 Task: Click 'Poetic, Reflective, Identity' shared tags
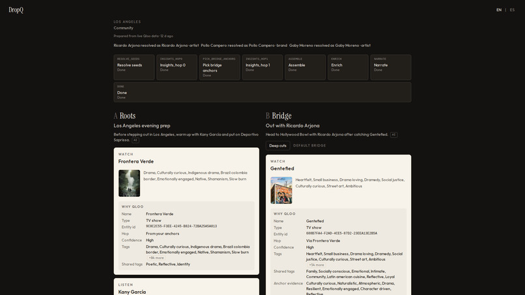click(168, 264)
